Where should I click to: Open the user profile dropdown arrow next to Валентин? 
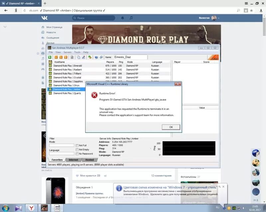(x=219, y=18)
